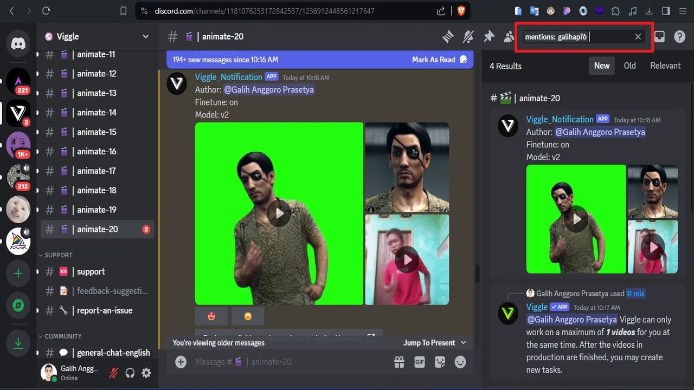Viewport: 694px width, 390px height.
Task: Open the animate-18 channel
Action: (97, 191)
